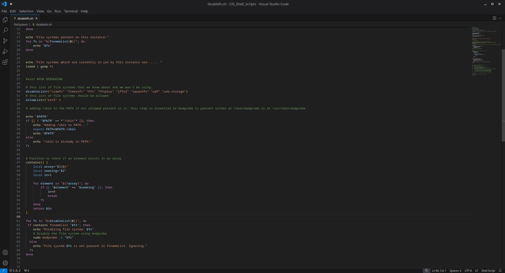Click the fileSystem breadcrumb folder
The width and height of the screenshot is (505, 273).
21,24
